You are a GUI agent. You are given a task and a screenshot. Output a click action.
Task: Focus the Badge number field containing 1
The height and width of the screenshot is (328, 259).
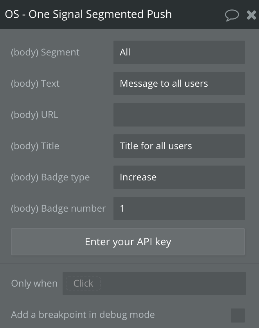tap(179, 209)
